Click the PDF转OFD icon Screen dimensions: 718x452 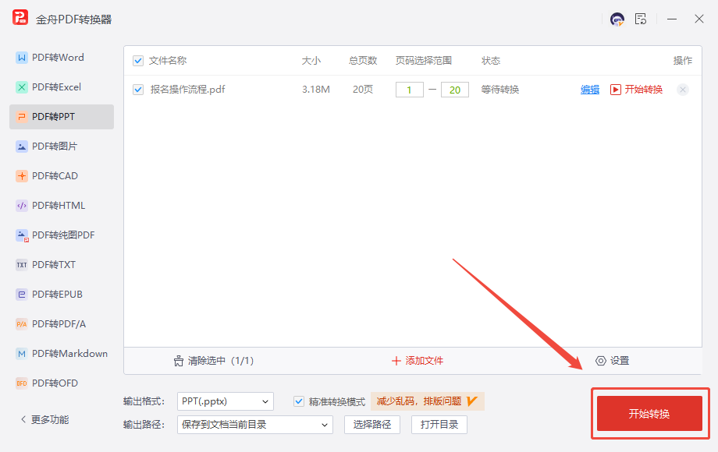[x=22, y=383]
